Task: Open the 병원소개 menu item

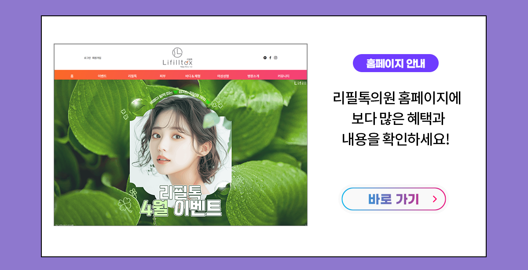Action: (253, 76)
